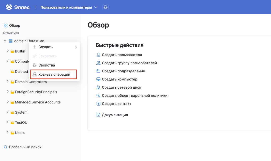The width and height of the screenshot is (271, 161).
Task: Select the Managed Service Accounts folder
Action: point(38,102)
